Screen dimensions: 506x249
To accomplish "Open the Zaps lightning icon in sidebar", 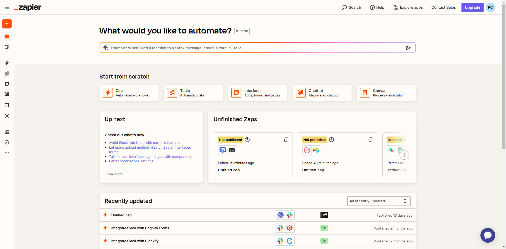I will (7, 63).
